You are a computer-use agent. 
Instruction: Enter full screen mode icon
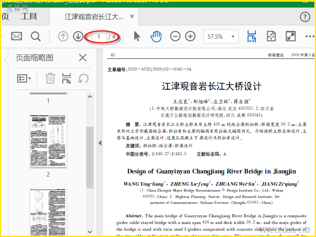[291, 36]
